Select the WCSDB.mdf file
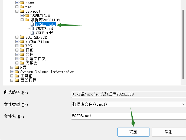This screenshot has height=140, width=186. click(45, 24)
